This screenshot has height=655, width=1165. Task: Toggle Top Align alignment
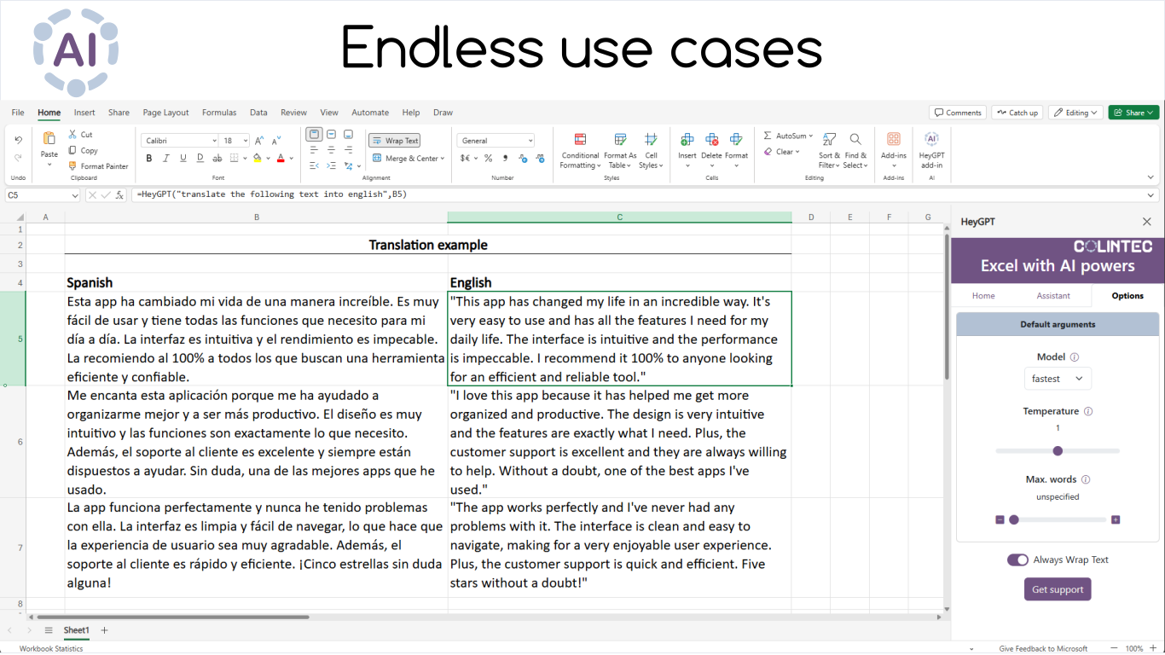(x=314, y=135)
